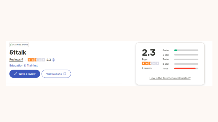
Task: Click the external link icon on Visit website
Action: pyautogui.click(x=65, y=74)
